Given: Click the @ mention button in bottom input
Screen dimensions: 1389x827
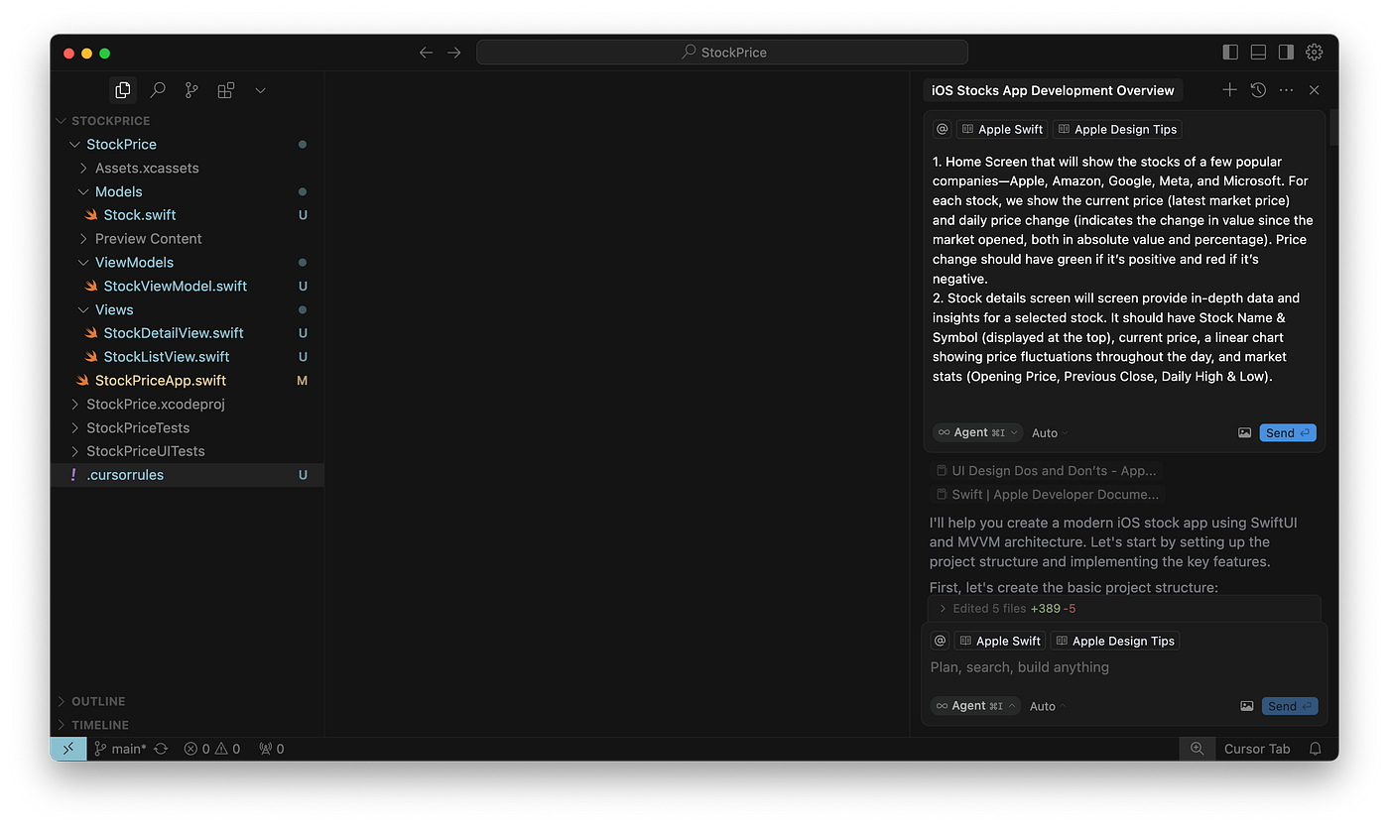Looking at the screenshot, I should click(x=940, y=641).
